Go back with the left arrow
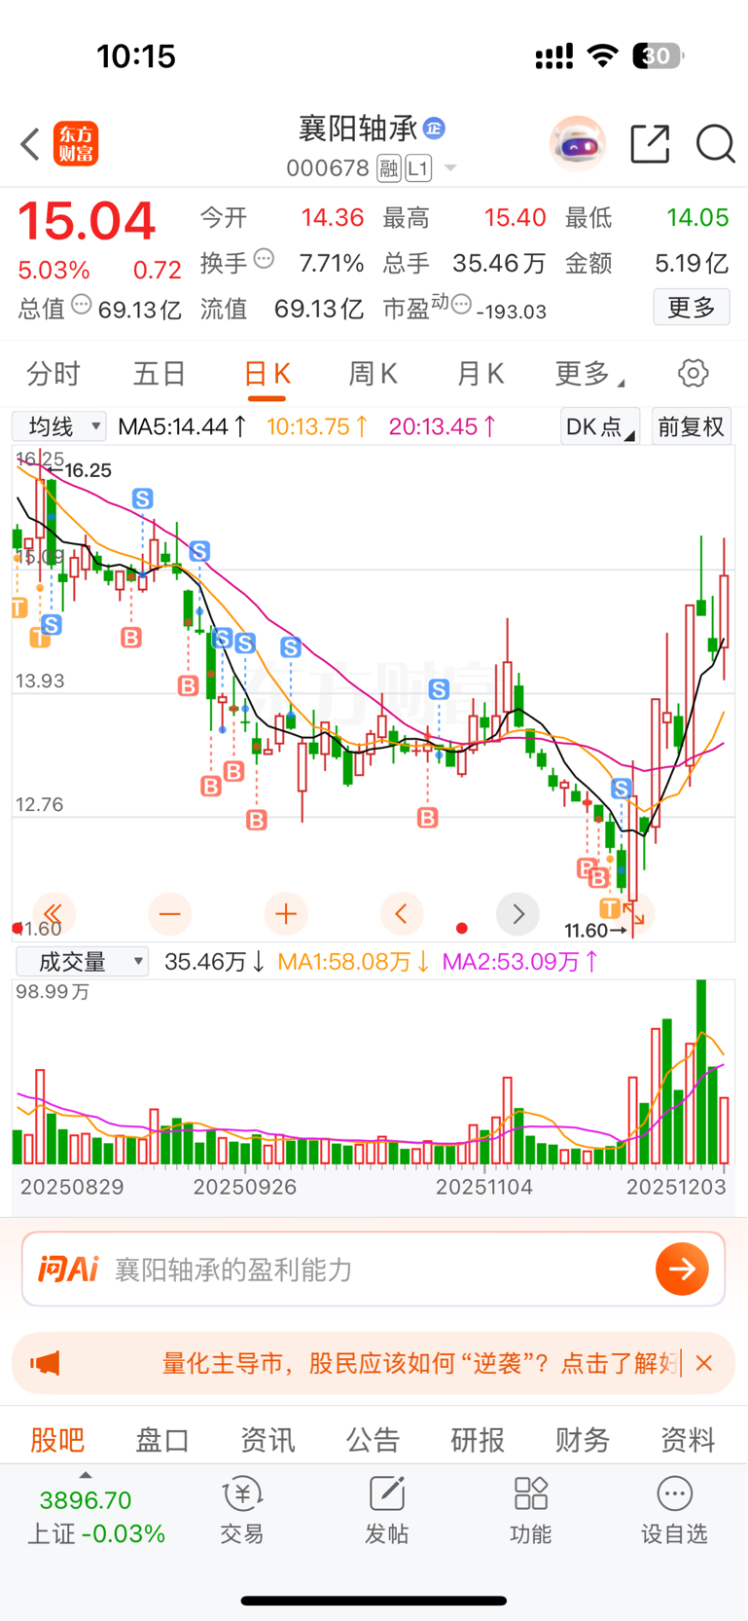This screenshot has height=1621, width=748. coord(30,144)
